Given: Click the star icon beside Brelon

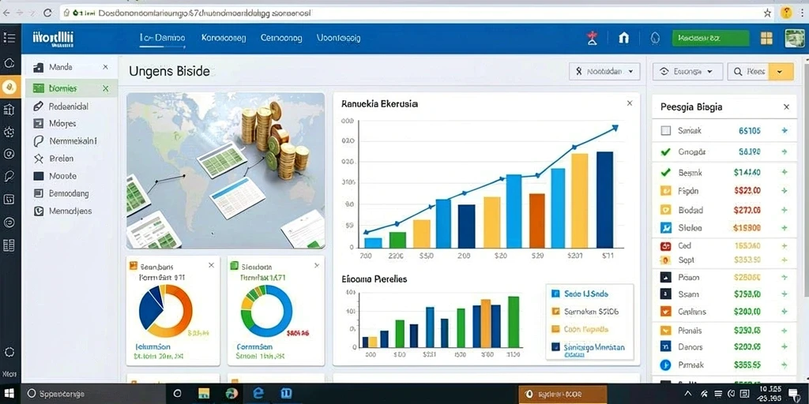Looking at the screenshot, I should [38, 159].
